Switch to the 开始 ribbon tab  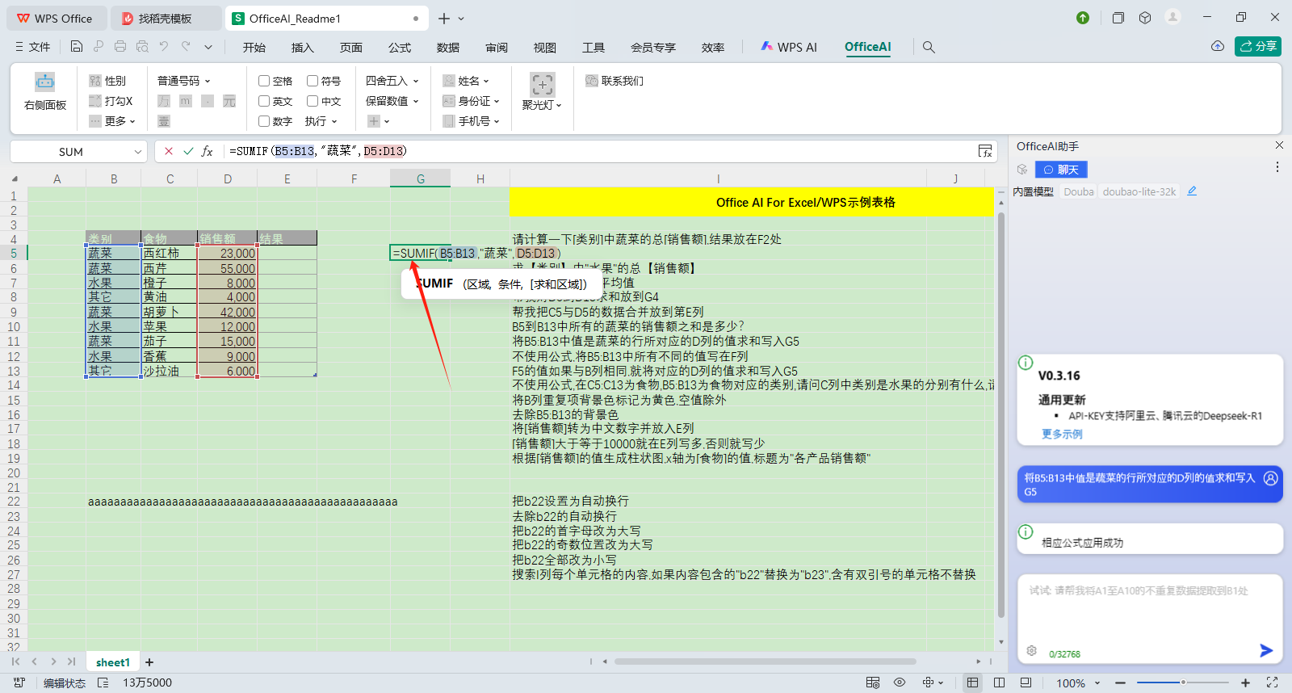(254, 48)
